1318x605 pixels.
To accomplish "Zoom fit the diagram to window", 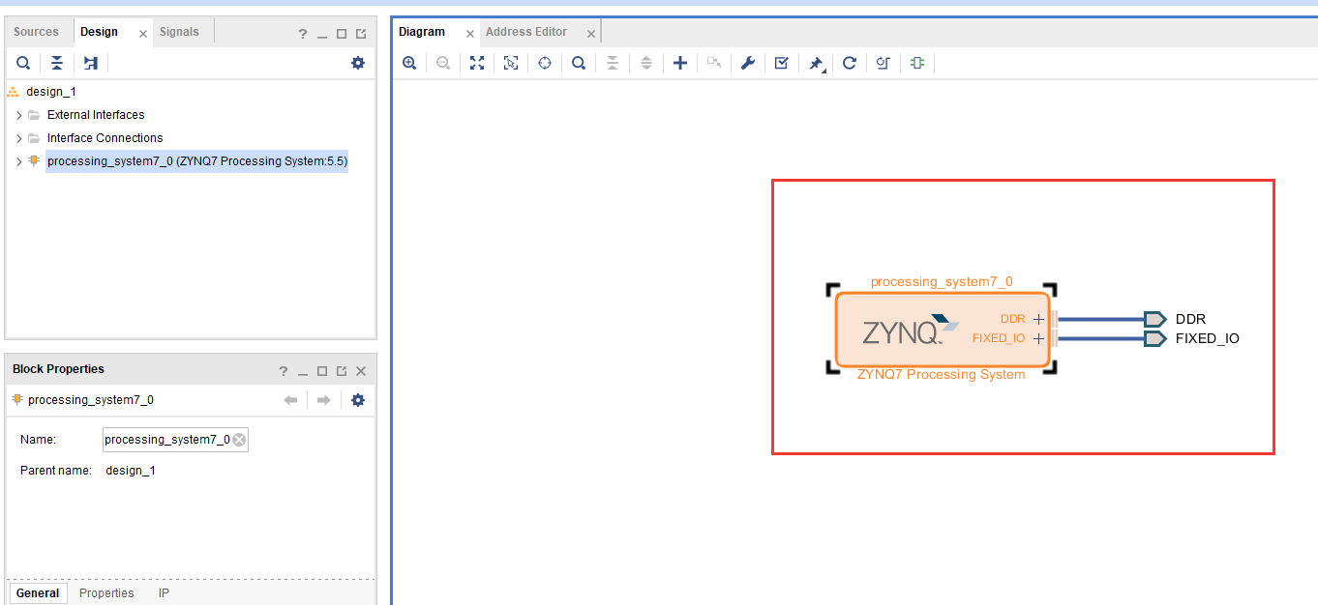I will click(x=477, y=63).
